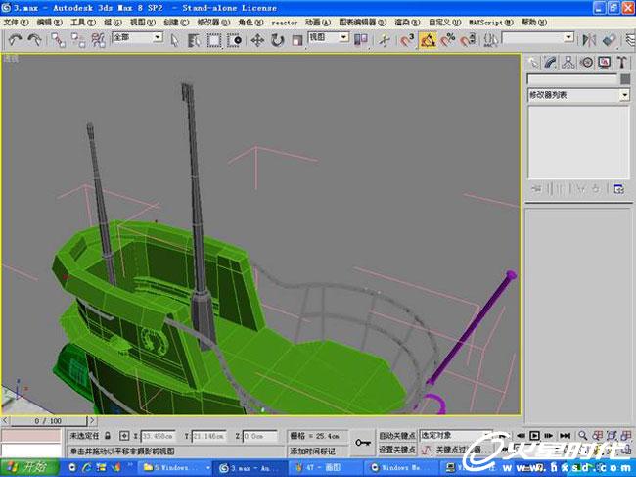Switch to the Create command panel tab

click(x=532, y=63)
